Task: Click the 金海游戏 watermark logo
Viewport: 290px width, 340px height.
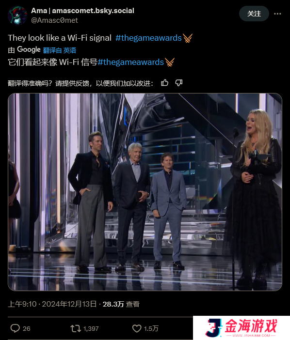Action: click(x=242, y=327)
